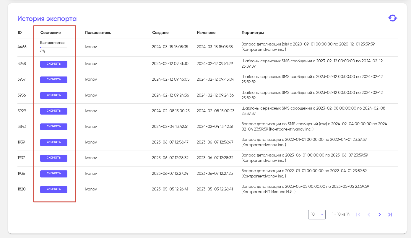Screen dimensions: 411x238
Task: Click the Изменено column header
Action: 206,32
